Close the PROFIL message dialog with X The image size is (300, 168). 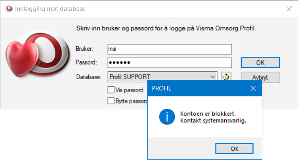pyautogui.click(x=253, y=88)
